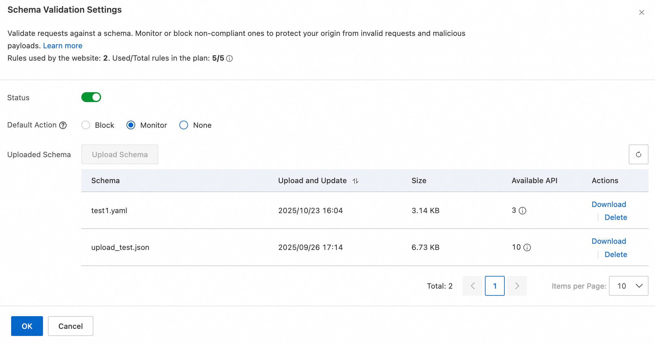Click info icon next to plan rules 5/5
Viewport: 655px width, 344px height.
(229, 58)
